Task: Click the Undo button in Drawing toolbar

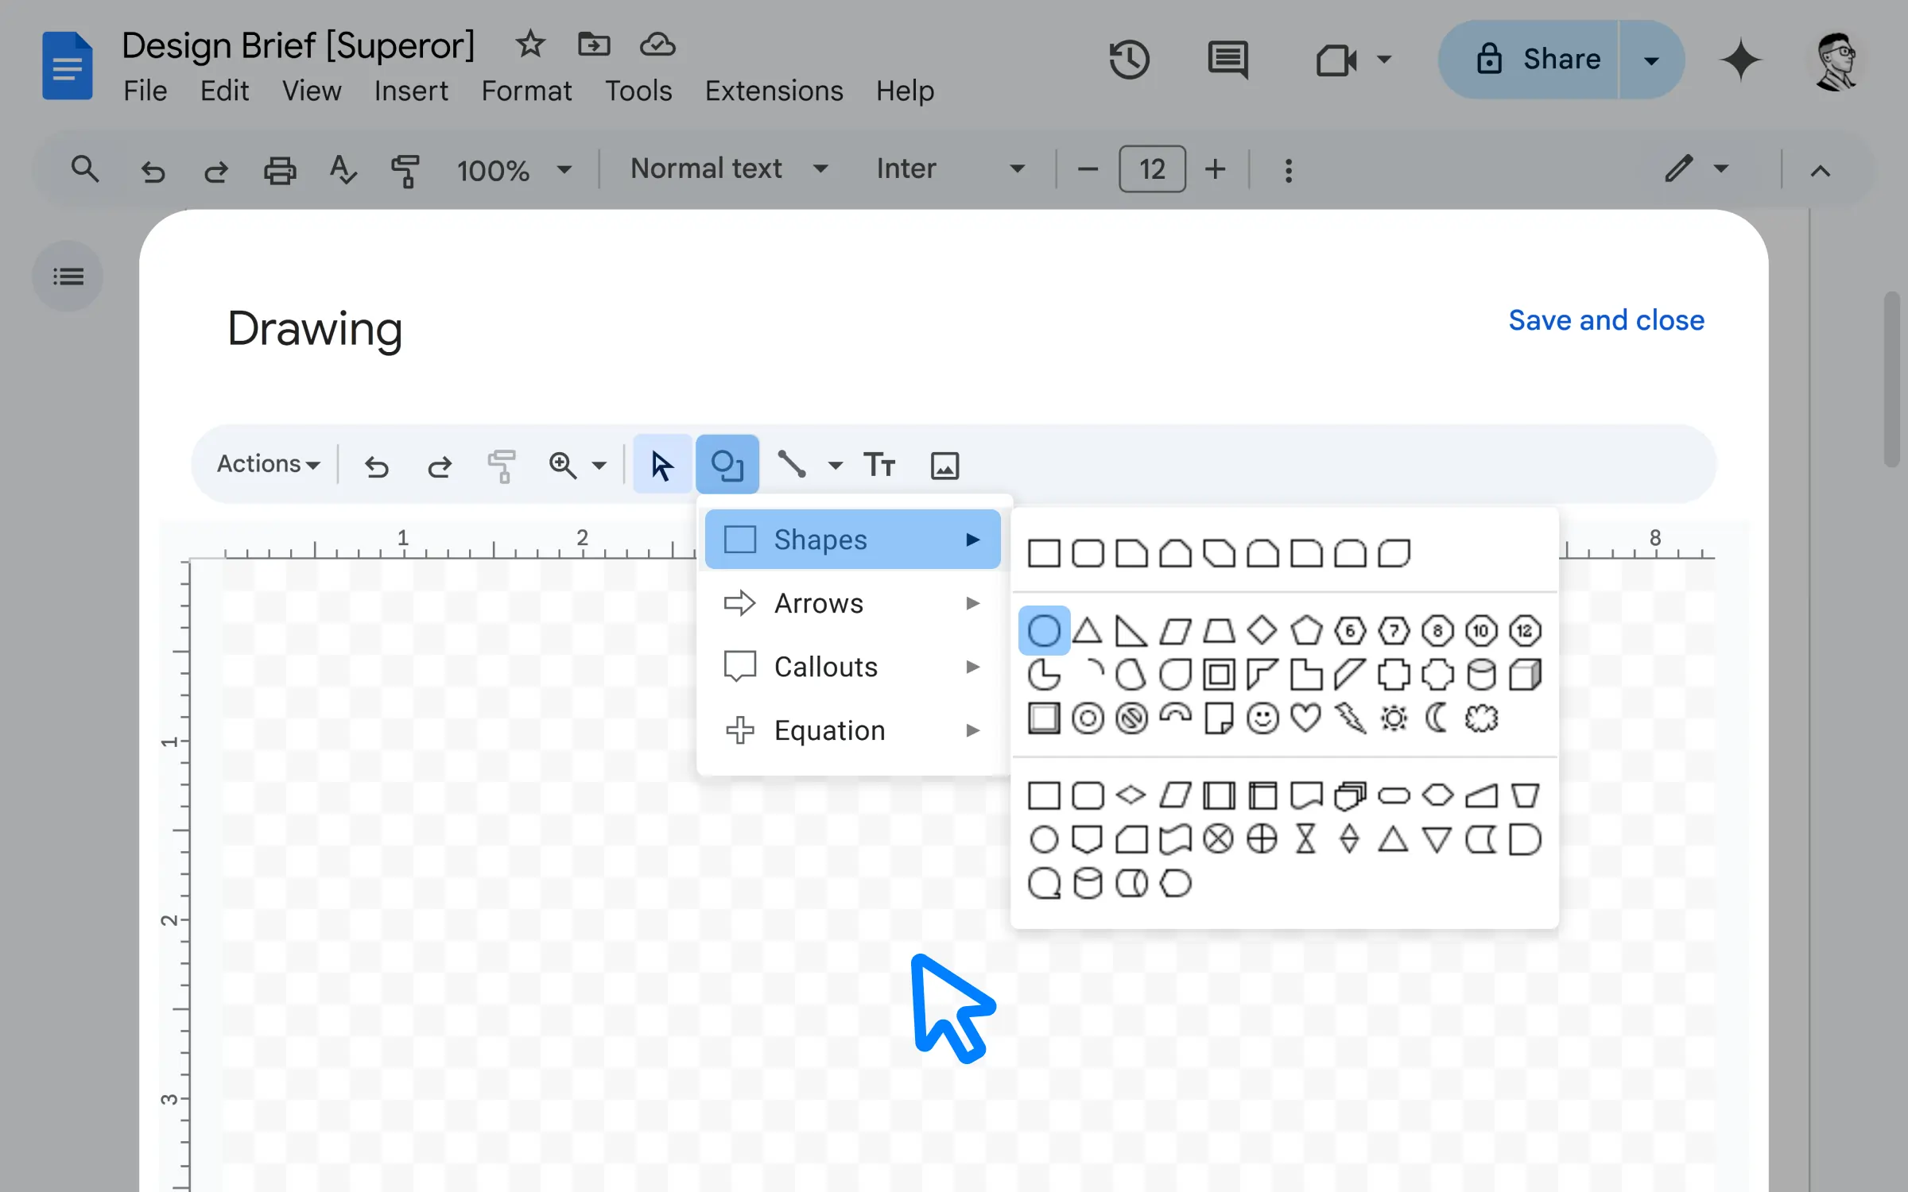Action: 375,466
